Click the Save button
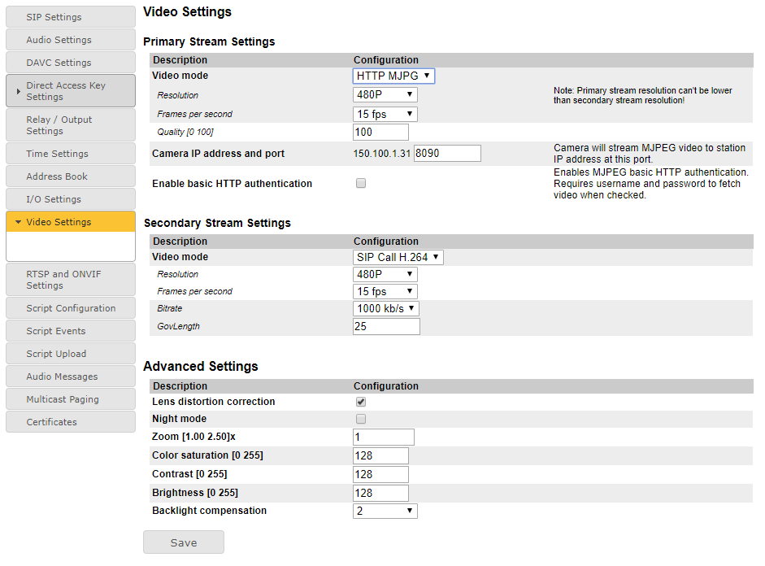Screen dimensions: 765x566 coord(184,542)
